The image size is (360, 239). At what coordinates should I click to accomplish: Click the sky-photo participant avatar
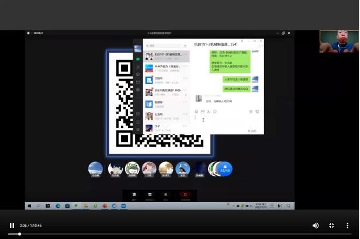click(x=95, y=169)
